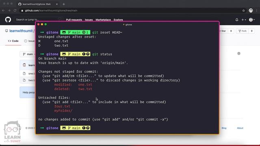Open the repository About settings gear

click(239, 54)
